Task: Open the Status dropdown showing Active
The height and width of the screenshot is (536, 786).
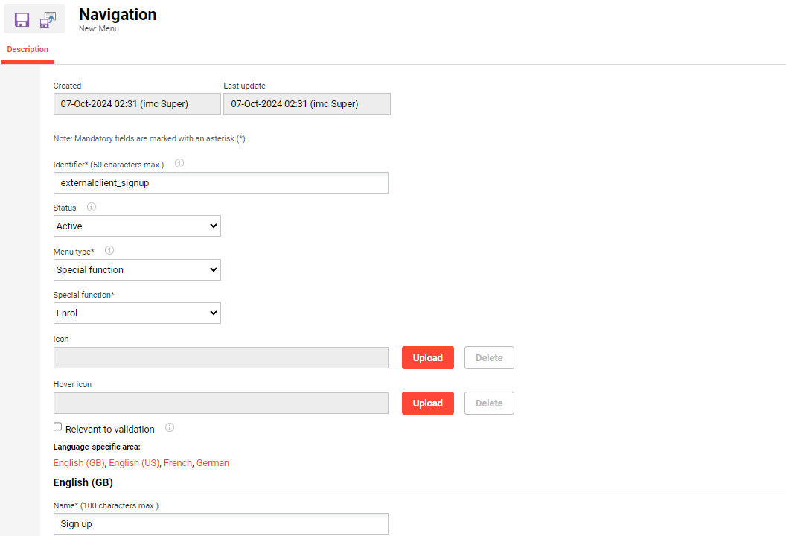Action: (137, 226)
